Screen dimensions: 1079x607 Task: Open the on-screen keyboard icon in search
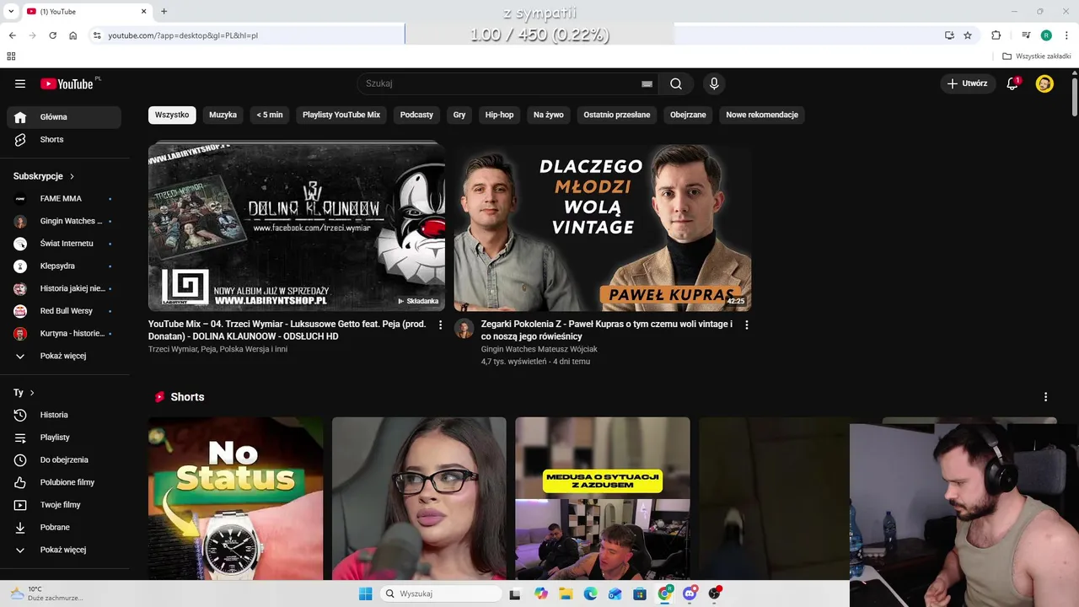click(x=647, y=83)
